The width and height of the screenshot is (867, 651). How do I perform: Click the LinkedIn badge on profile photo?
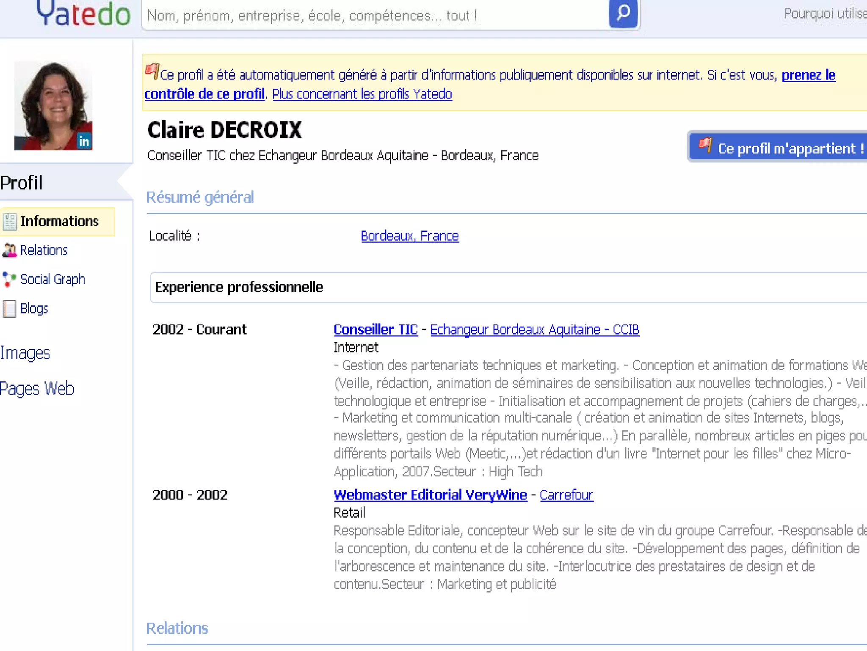[84, 141]
